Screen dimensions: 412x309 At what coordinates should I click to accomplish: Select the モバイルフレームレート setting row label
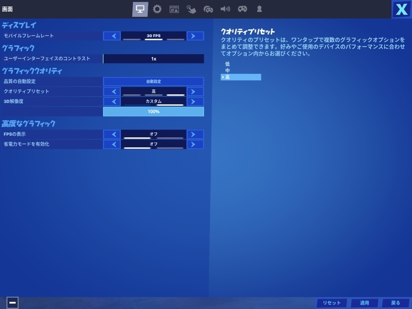pyautogui.click(x=29, y=36)
